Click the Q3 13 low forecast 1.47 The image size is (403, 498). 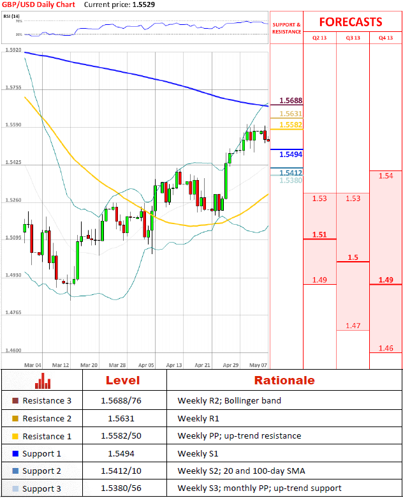[x=353, y=326]
